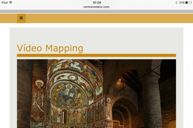Click empty area of yellow navigation bar

coord(106,18)
